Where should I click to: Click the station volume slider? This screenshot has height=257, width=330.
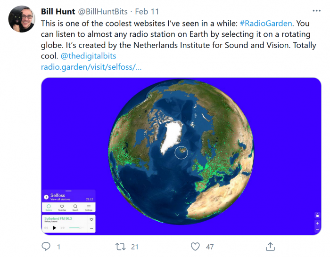(x=76, y=228)
